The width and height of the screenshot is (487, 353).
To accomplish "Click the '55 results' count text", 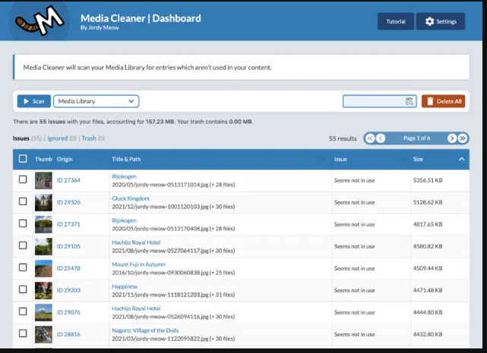I will click(343, 138).
